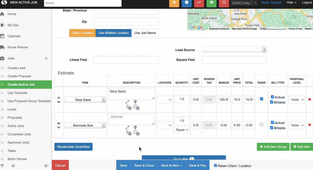The width and height of the screenshot is (313, 170).
Task: Go to Route Planner in sidebar
Action: click(x=18, y=47)
